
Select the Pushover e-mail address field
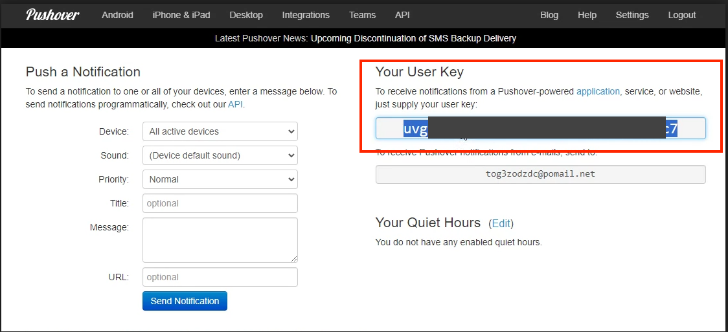tap(540, 174)
